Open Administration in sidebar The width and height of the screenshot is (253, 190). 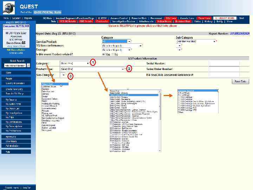[16, 146]
